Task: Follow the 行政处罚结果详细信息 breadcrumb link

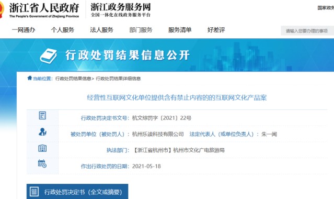Action: [x=118, y=79]
